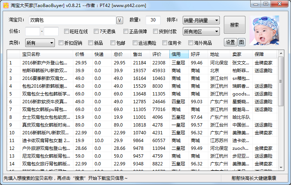Click the 搜索 button

pos(235,25)
